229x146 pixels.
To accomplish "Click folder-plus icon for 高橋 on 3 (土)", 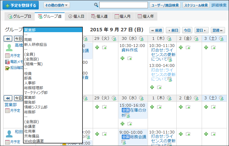I will (213, 47).
